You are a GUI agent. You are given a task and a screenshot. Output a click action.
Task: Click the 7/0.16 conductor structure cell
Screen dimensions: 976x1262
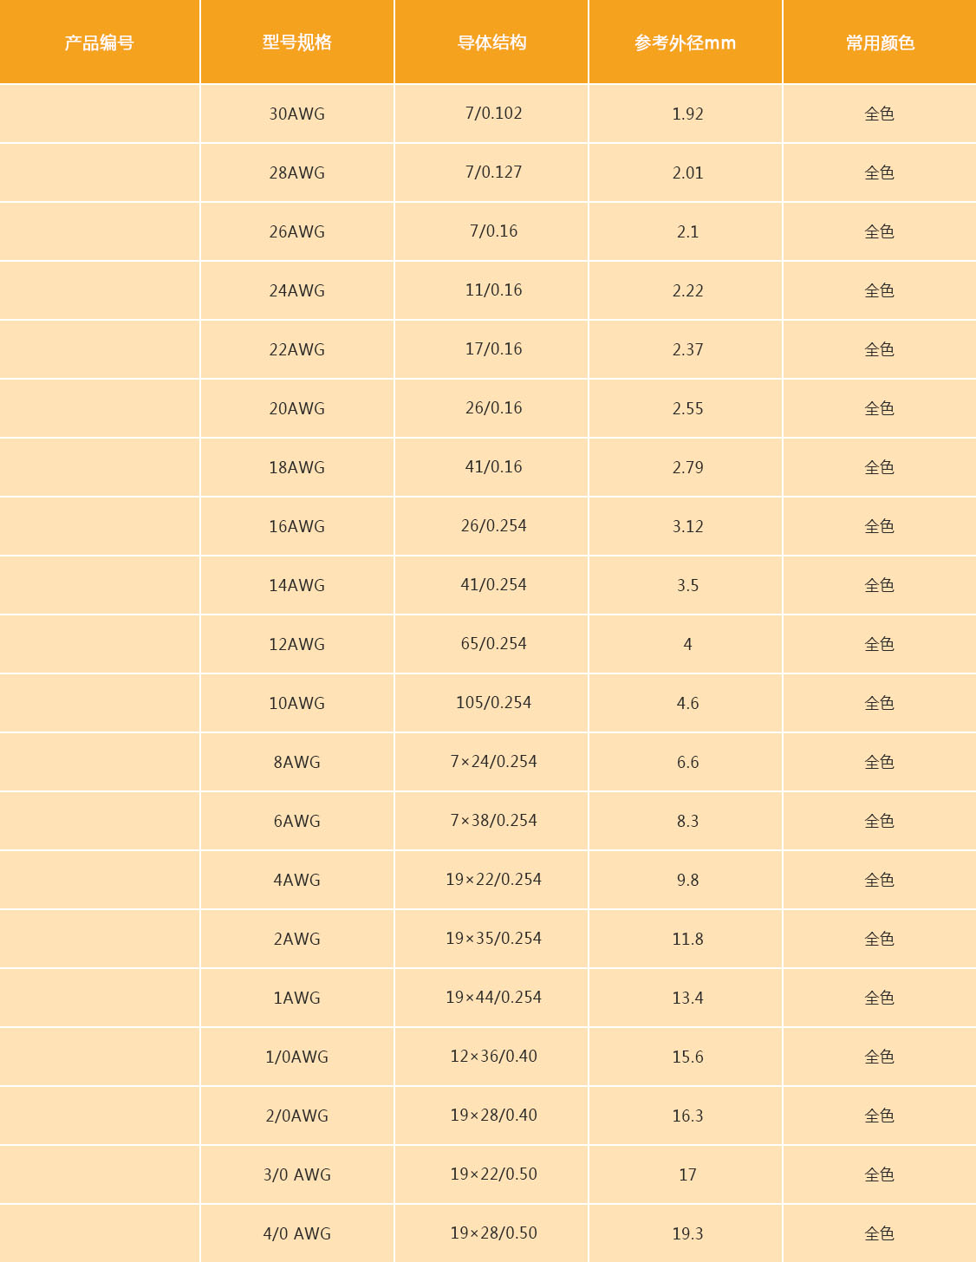[493, 231]
